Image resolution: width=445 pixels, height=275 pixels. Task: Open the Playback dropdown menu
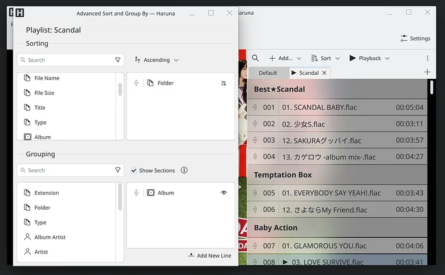click(x=369, y=58)
